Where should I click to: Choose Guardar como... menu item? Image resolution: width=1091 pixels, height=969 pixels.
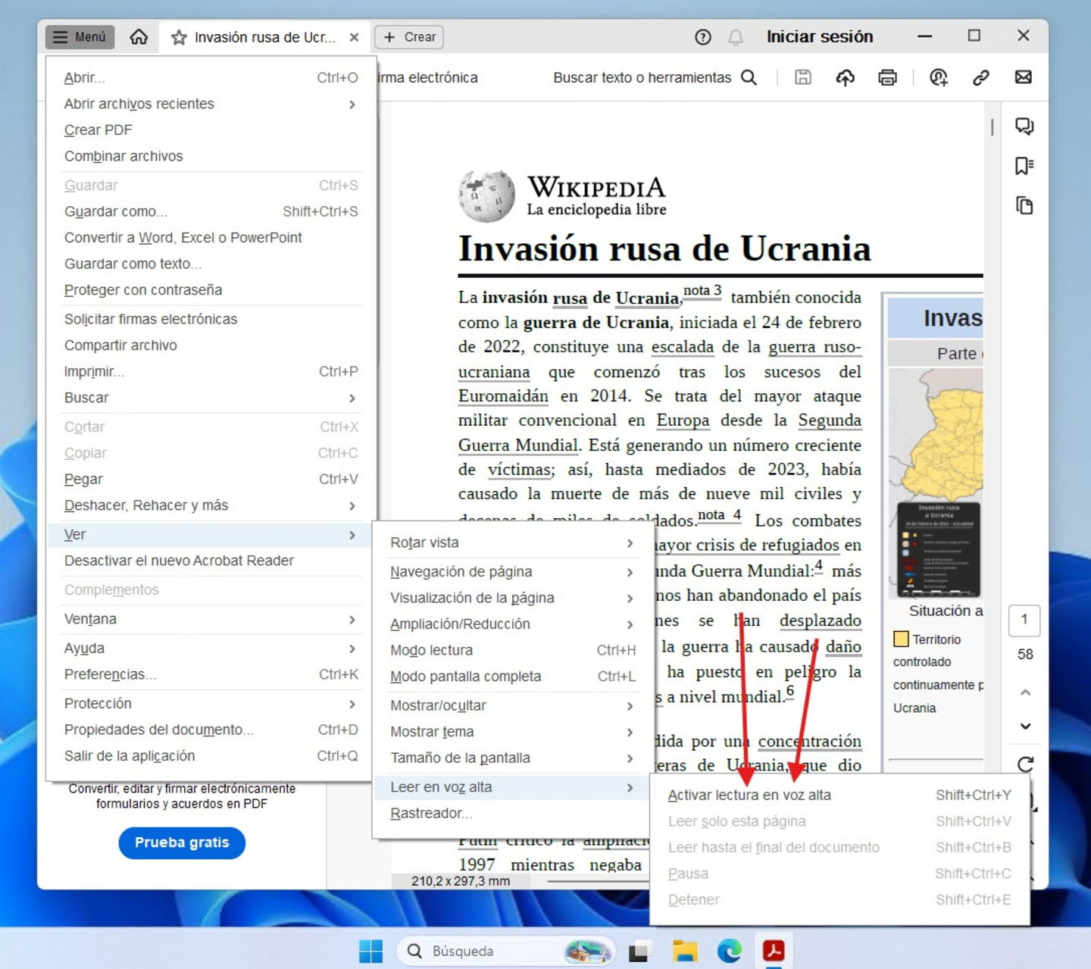[211, 211]
